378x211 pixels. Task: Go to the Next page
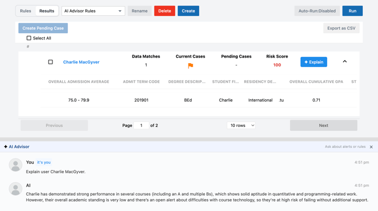coord(323,125)
